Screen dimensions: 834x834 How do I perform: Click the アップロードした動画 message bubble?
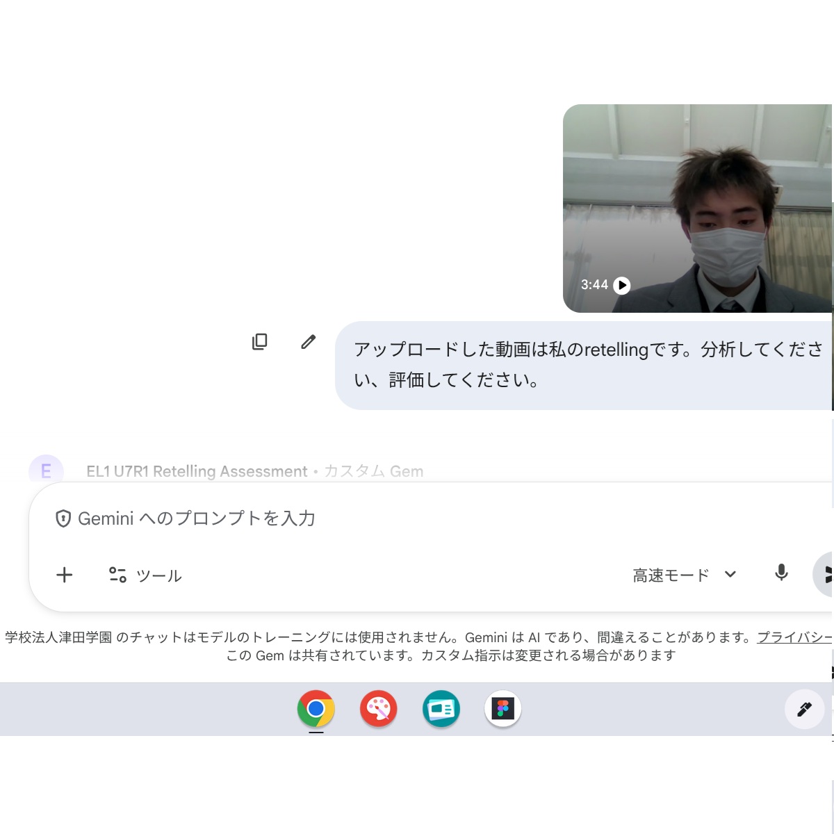coord(584,365)
